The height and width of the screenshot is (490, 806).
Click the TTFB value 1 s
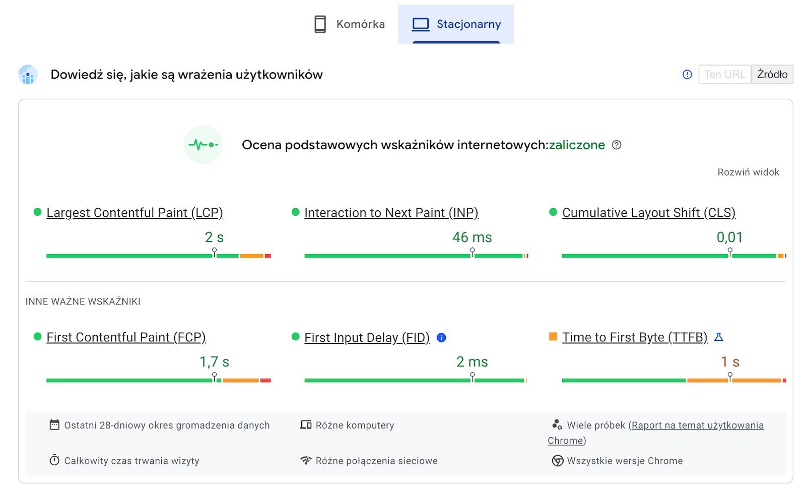(x=730, y=362)
